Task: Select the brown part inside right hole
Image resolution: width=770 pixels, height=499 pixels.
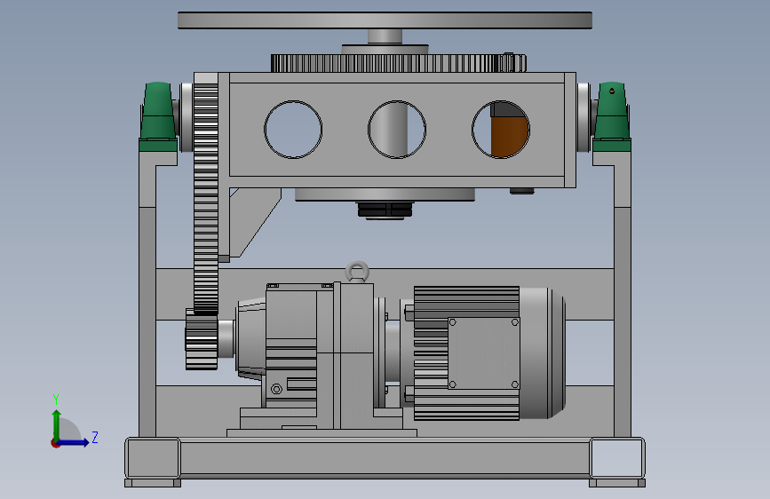Action: 510,137
